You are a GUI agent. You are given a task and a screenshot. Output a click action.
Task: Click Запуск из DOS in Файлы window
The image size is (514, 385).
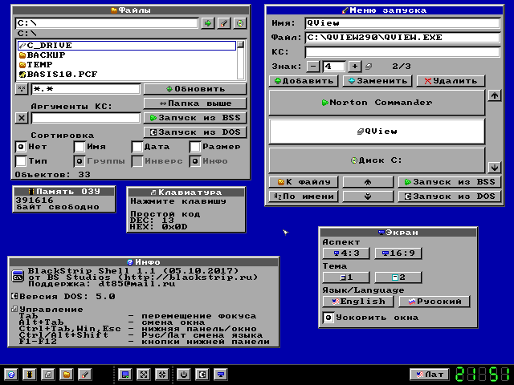tap(195, 132)
